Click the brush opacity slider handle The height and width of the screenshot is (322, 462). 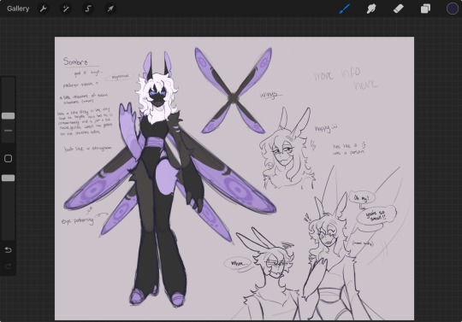[9, 178]
